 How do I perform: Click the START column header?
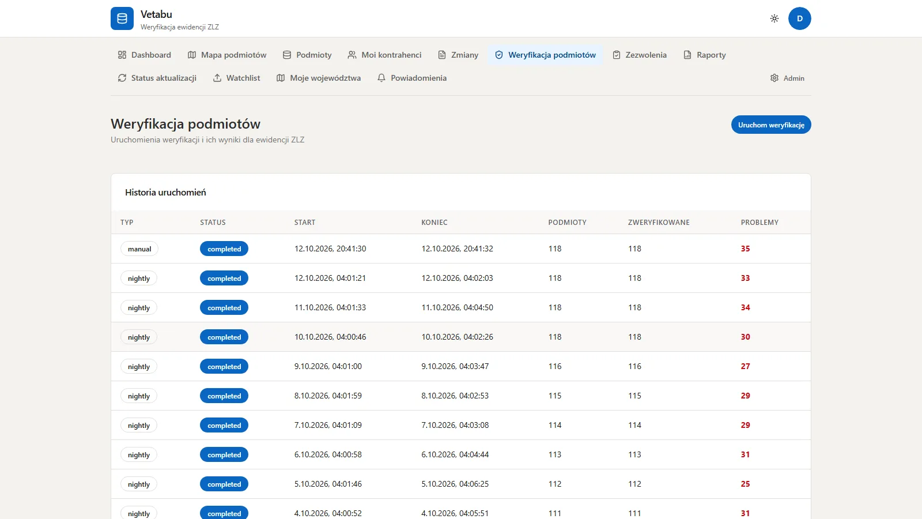pyautogui.click(x=305, y=222)
